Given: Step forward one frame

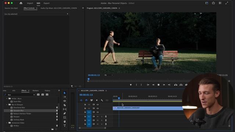Looking at the screenshot, I should 164,85.
